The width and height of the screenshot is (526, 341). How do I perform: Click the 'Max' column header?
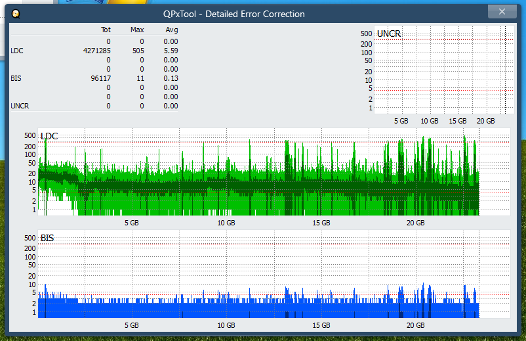point(137,30)
